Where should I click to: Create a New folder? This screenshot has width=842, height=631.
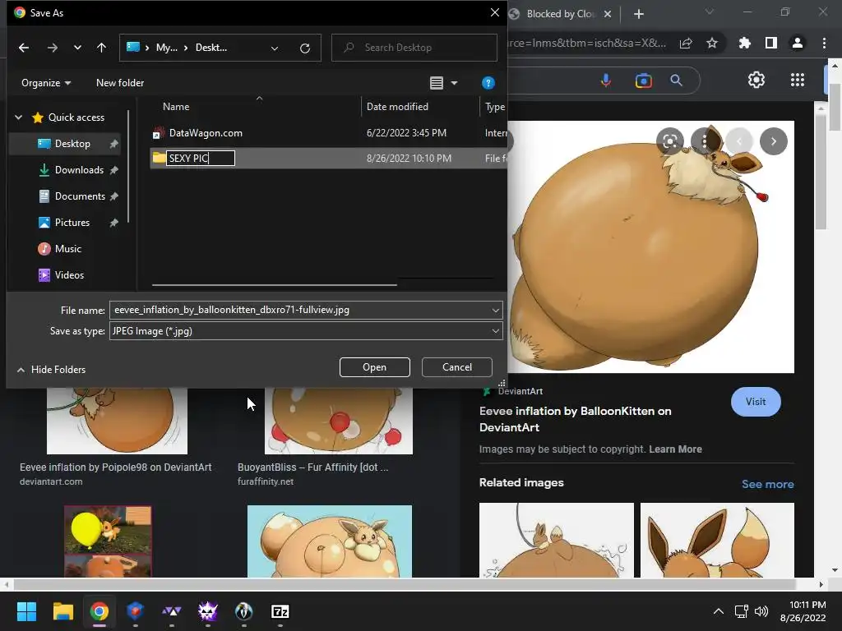click(x=120, y=83)
